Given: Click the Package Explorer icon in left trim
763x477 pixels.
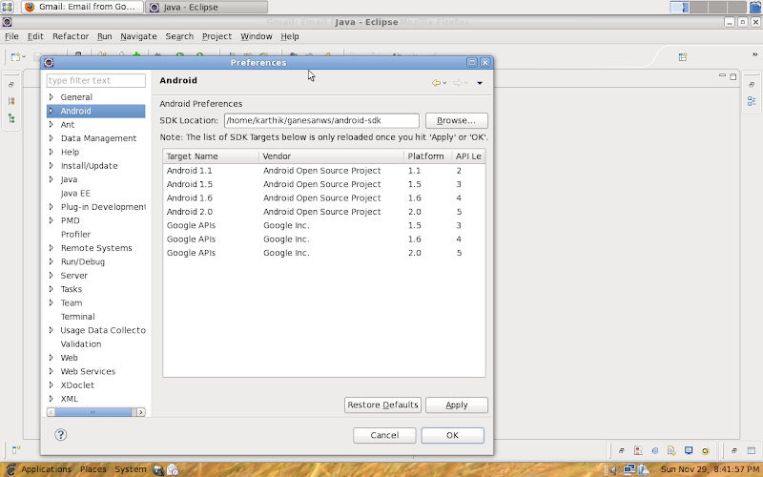Looking at the screenshot, I should click(x=11, y=101).
